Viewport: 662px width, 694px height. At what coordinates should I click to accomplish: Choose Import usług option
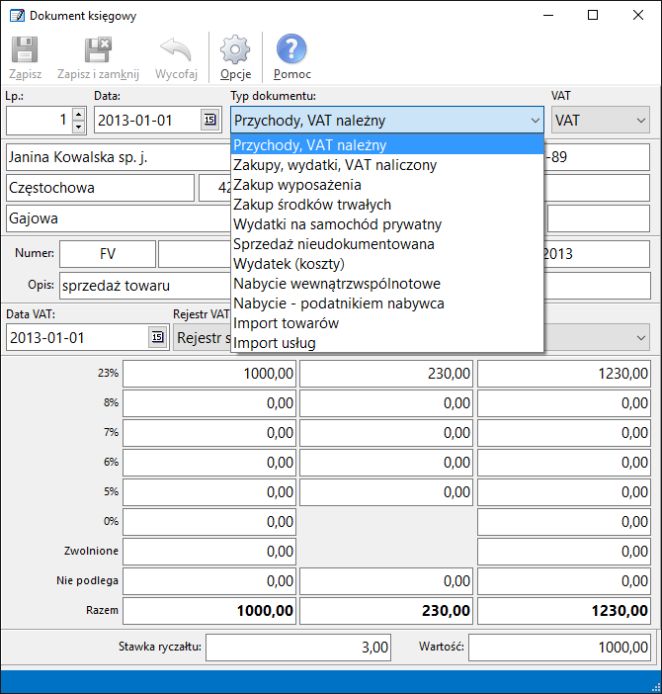click(275, 343)
